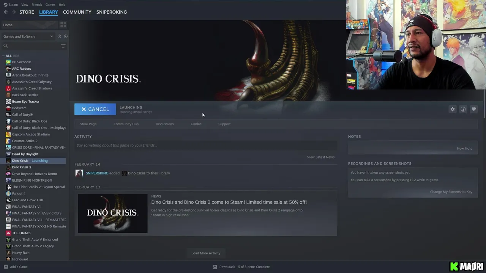The width and height of the screenshot is (486, 273).
Task: Click the Bodycam game icon
Action: [x=8, y=108]
